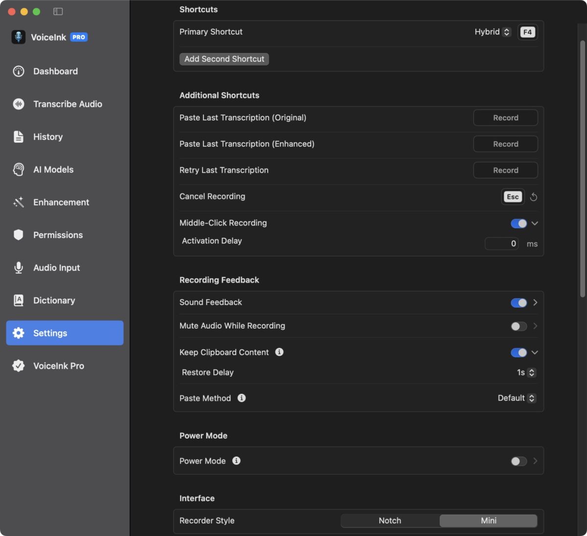Click the F4 primary shortcut key

(527, 32)
